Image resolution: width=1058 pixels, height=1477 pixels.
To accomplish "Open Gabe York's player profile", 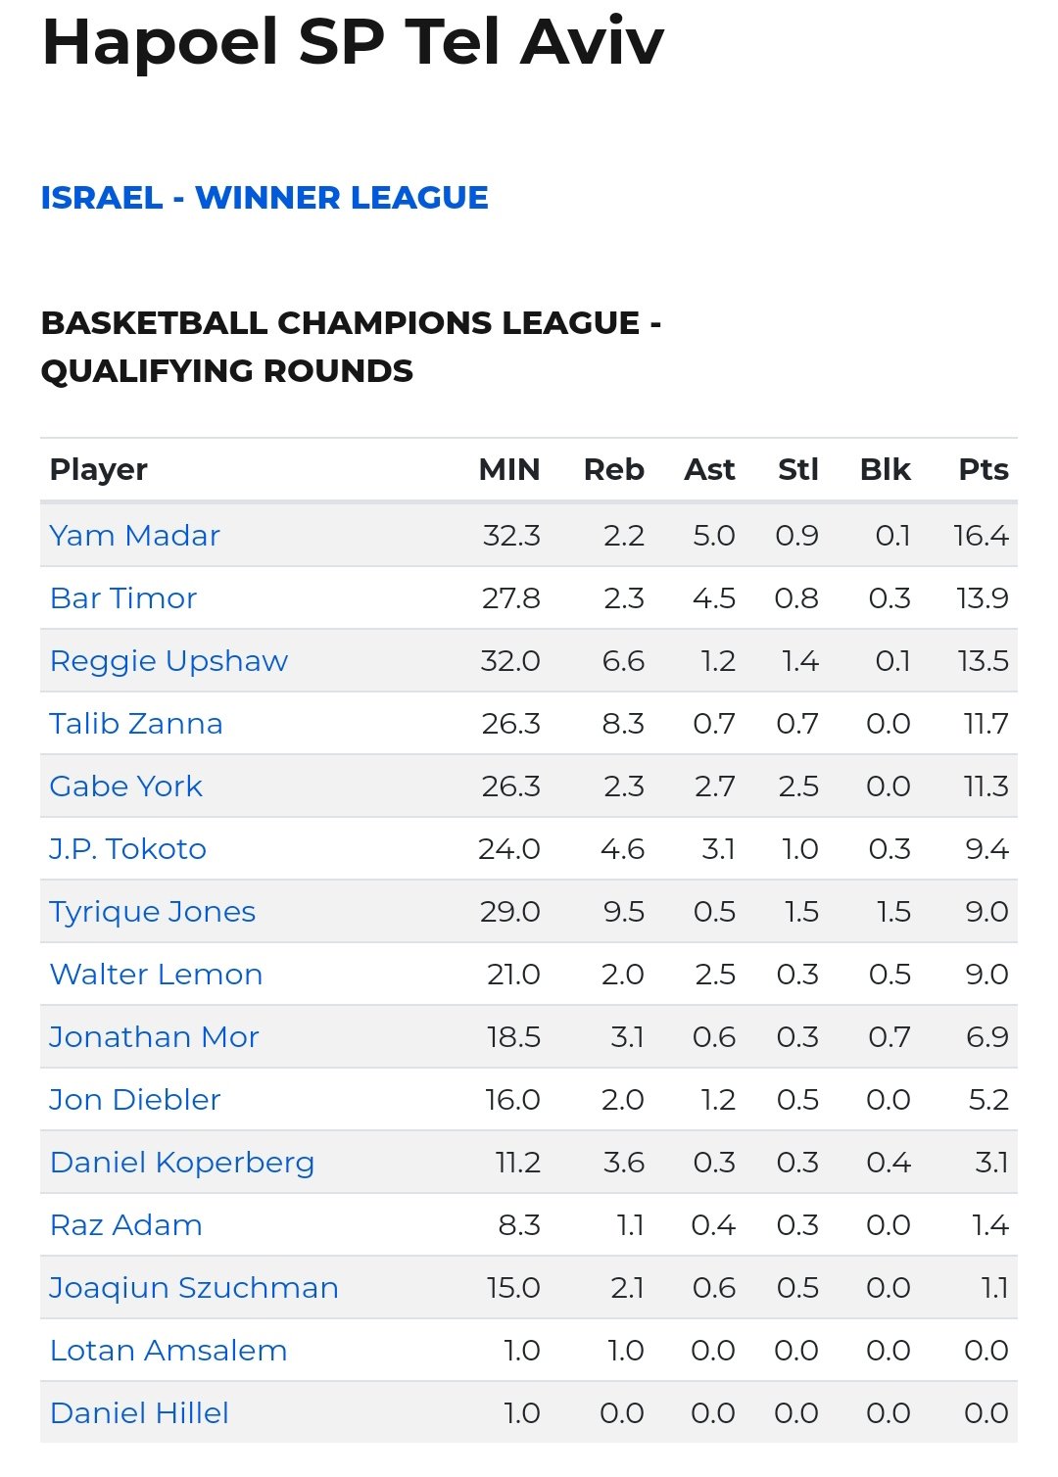I will pyautogui.click(x=125, y=786).
